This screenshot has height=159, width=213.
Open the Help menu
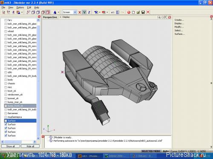(37, 7)
